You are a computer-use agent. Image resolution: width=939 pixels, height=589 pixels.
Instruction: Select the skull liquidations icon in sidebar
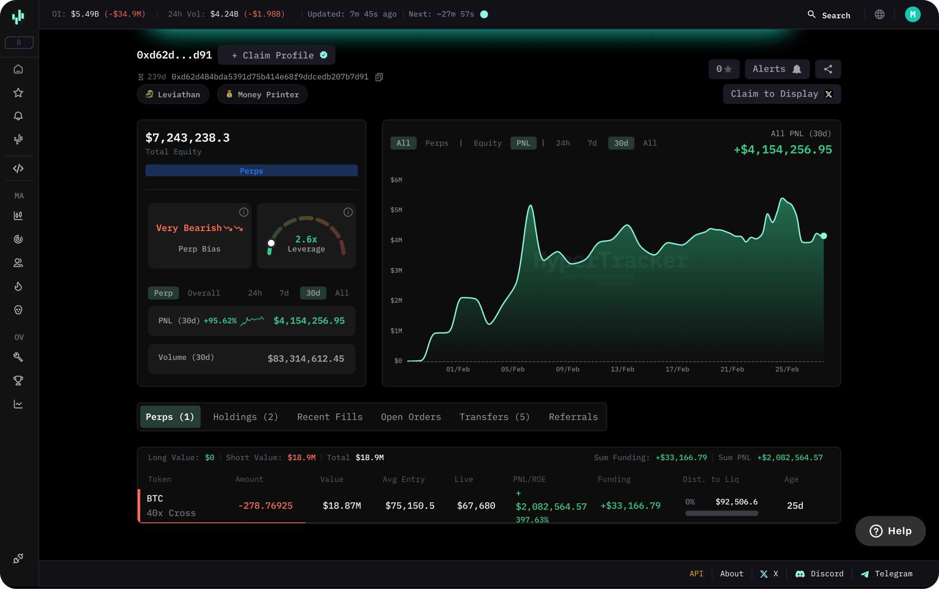click(x=18, y=310)
